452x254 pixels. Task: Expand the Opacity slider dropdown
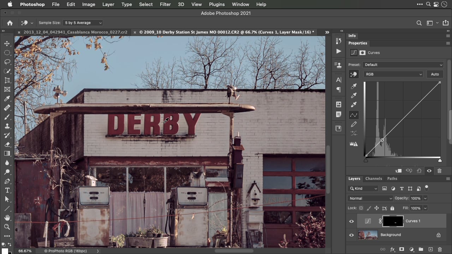[x=425, y=198]
